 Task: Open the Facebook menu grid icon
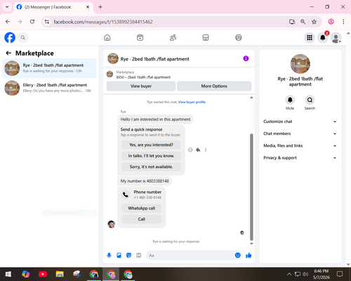click(310, 37)
